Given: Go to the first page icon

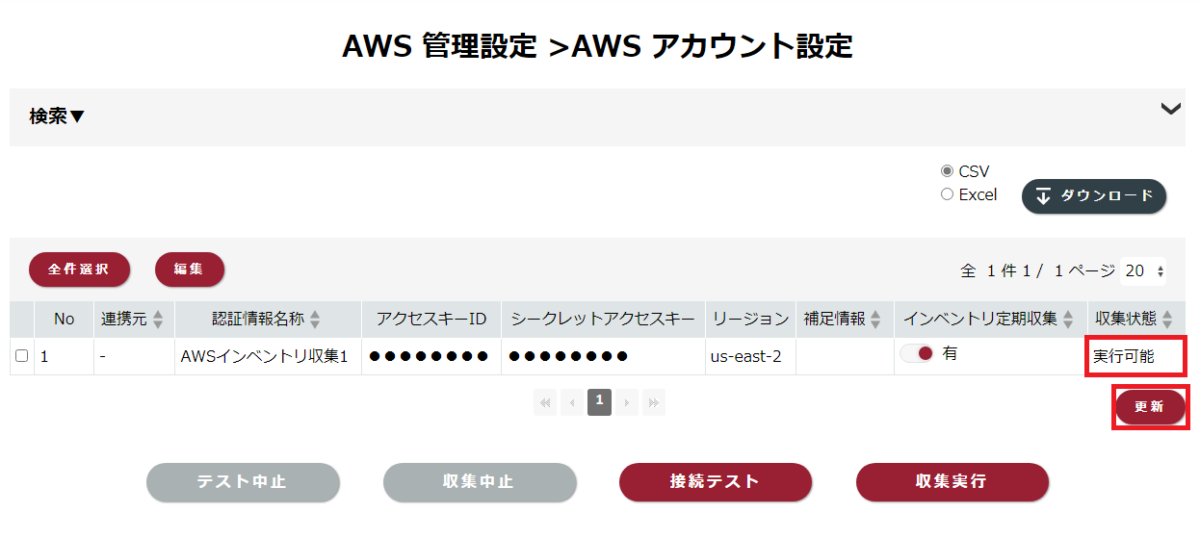Looking at the screenshot, I should coord(546,402).
